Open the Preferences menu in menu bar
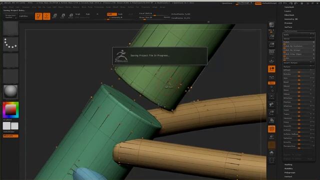320x180 pixels. point(99,7)
